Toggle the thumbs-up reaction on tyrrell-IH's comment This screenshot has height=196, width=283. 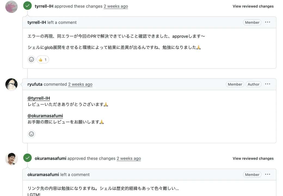[43, 60]
